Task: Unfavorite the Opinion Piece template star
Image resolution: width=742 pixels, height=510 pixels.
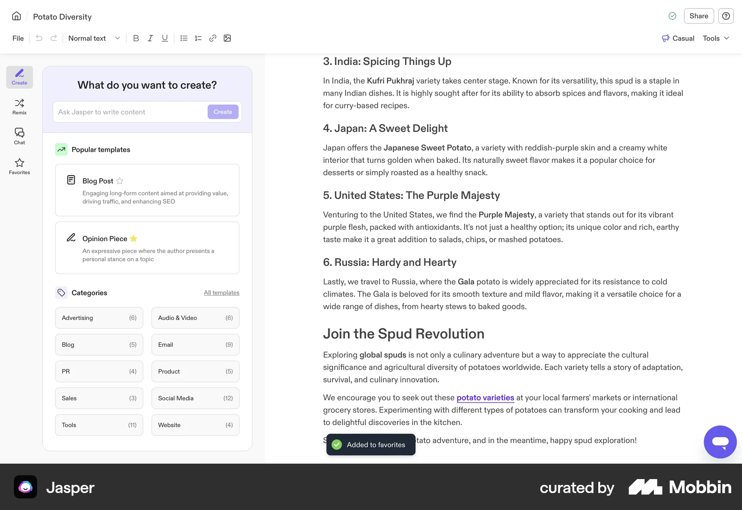Action: 134,238
